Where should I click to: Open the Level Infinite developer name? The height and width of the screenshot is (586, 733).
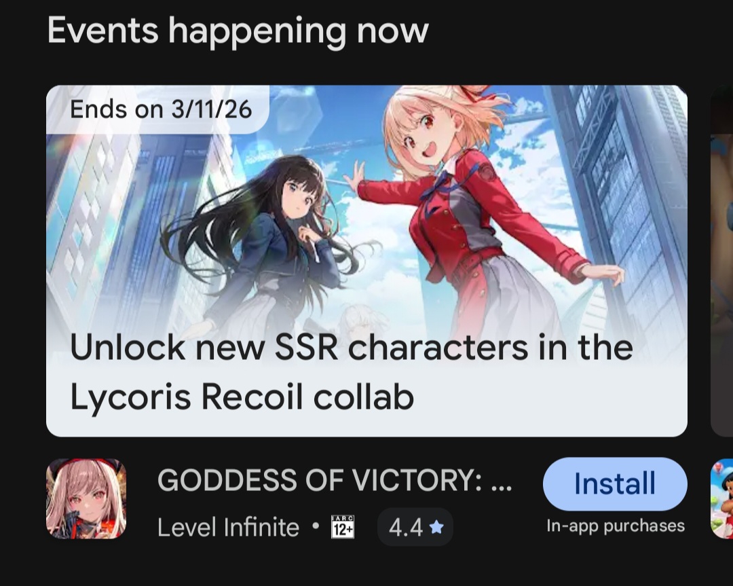(228, 528)
